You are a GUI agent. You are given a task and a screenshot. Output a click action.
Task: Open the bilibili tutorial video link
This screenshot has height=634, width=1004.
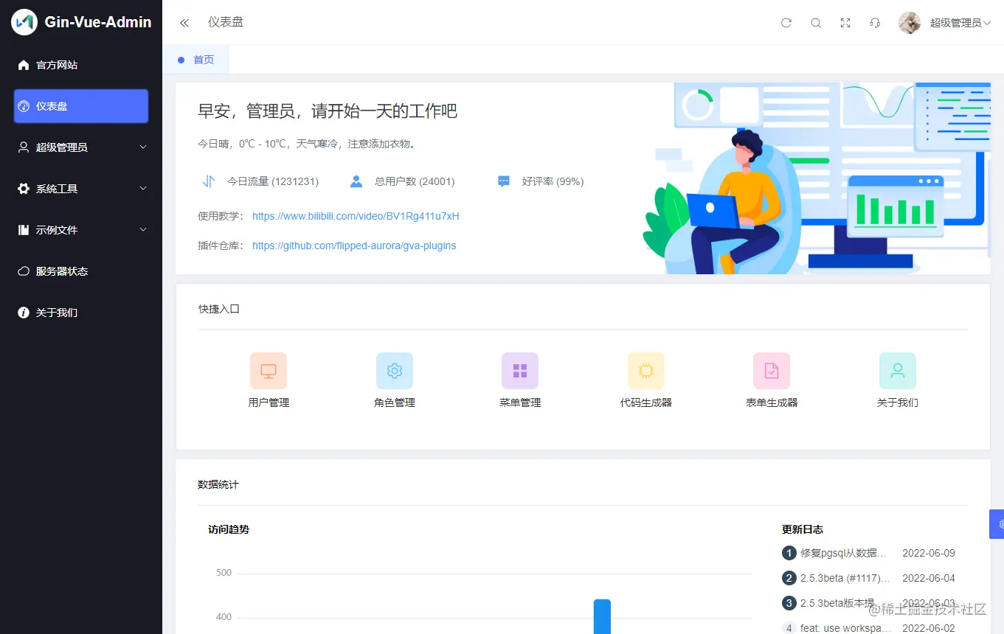(x=356, y=216)
